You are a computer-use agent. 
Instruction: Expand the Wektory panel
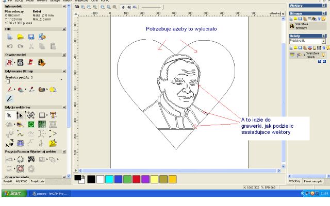(x=324, y=6)
